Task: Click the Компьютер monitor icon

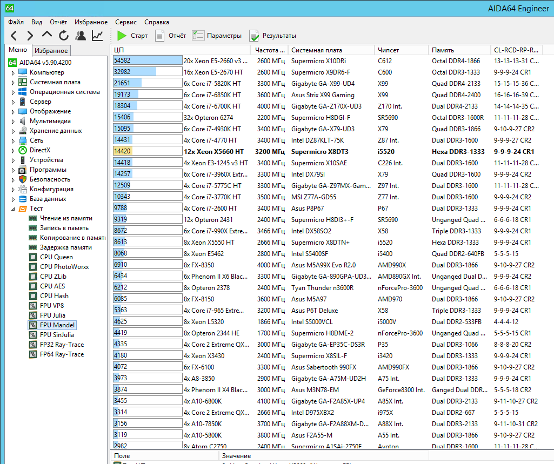Action: pos(23,72)
